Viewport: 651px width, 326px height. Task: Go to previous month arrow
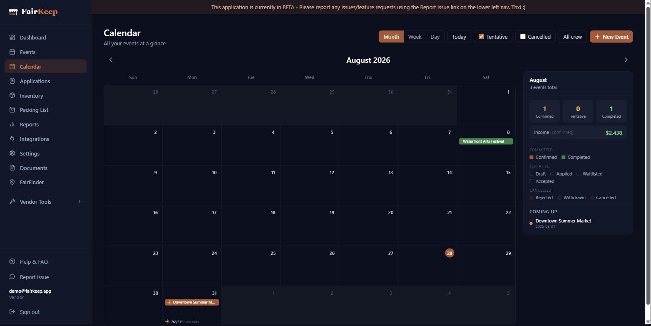[111, 60]
